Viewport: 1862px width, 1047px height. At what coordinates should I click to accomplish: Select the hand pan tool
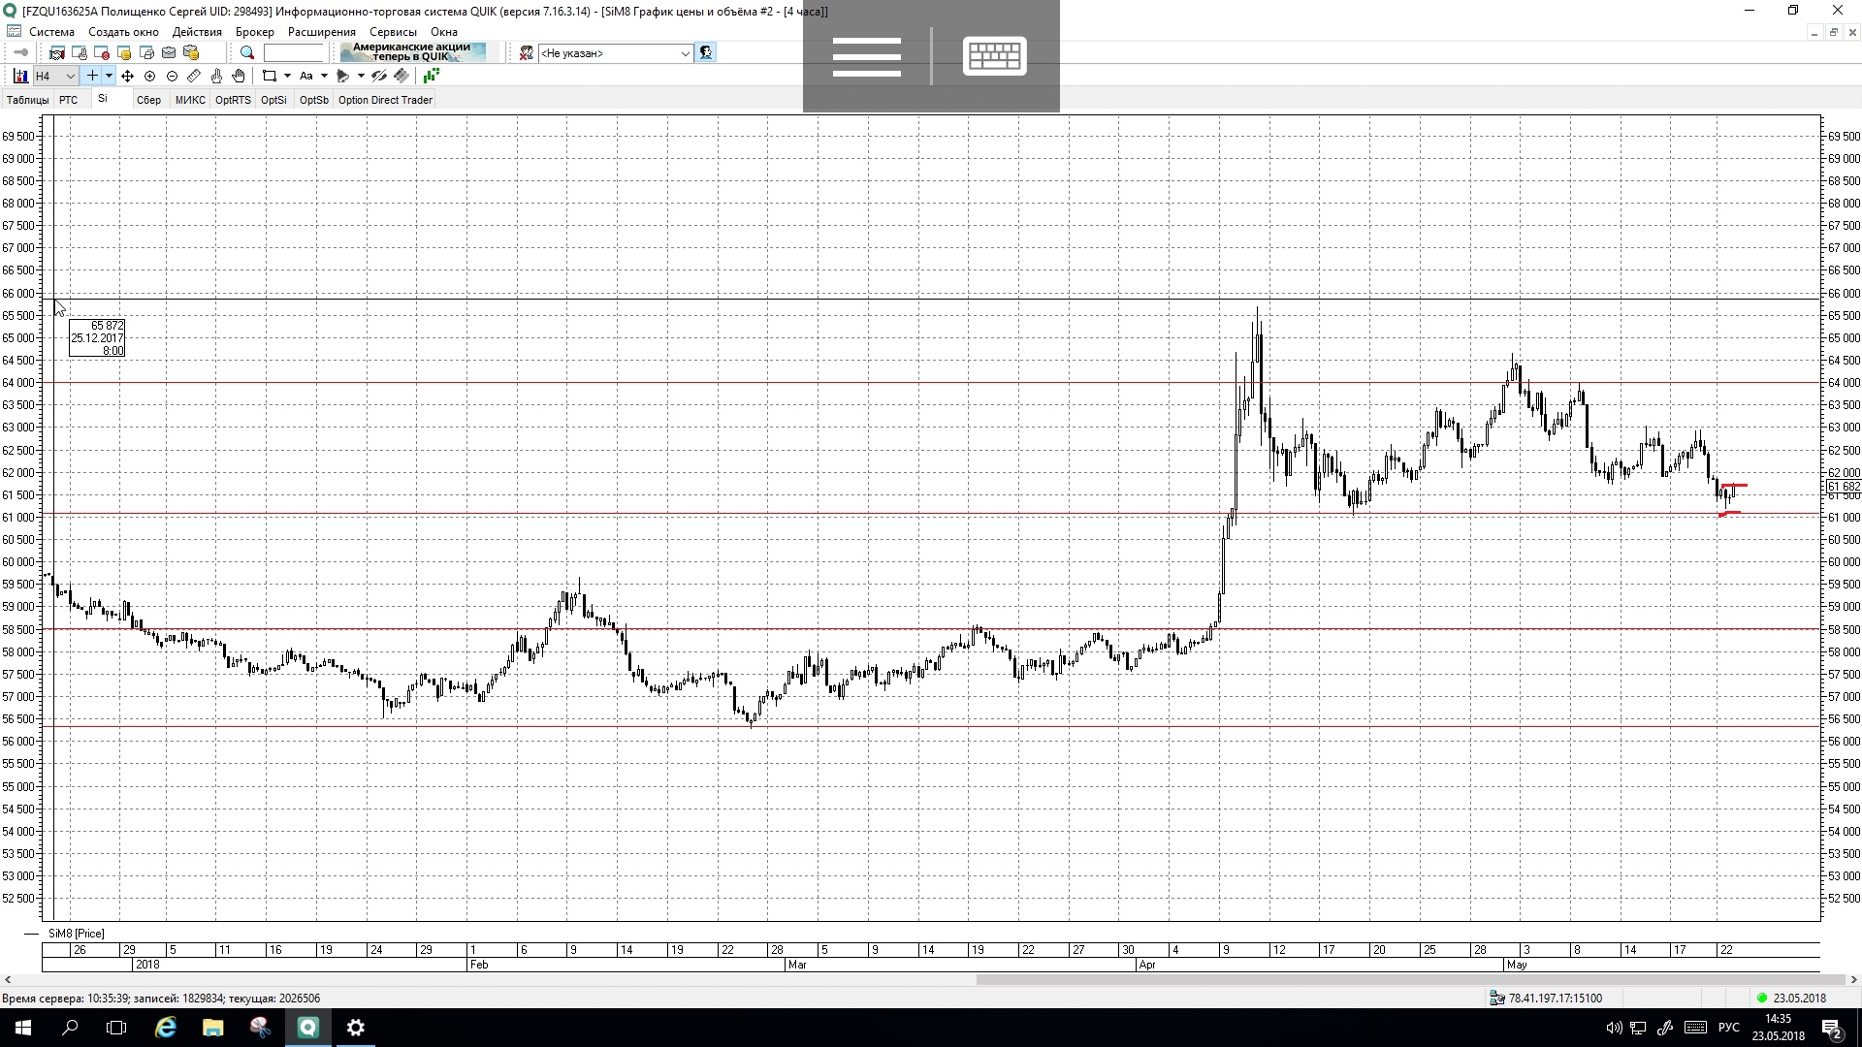point(239,76)
